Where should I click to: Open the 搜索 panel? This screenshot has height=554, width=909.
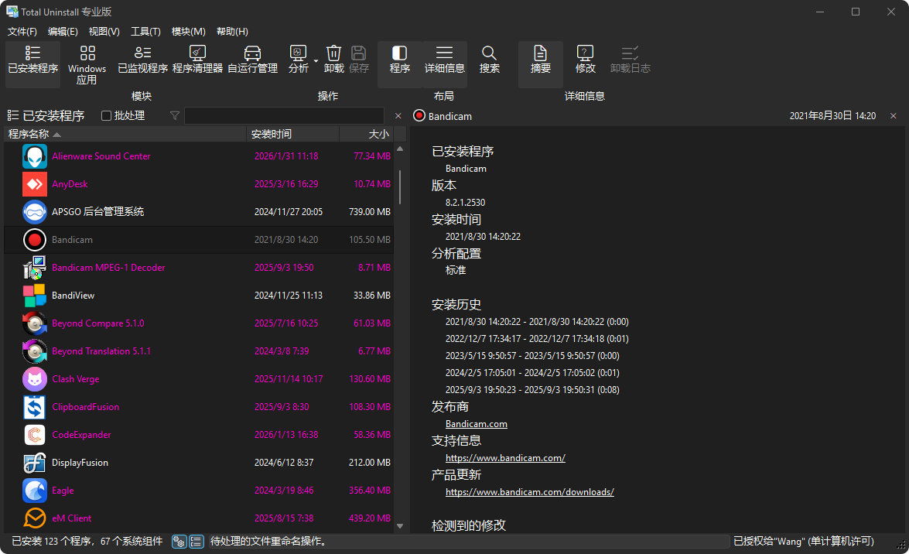[489, 62]
